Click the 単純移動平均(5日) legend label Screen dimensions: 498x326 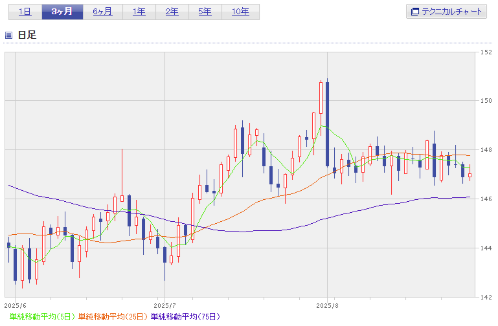(42, 316)
